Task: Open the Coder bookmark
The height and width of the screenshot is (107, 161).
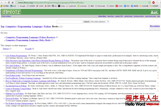Action: (x=62, y=6)
